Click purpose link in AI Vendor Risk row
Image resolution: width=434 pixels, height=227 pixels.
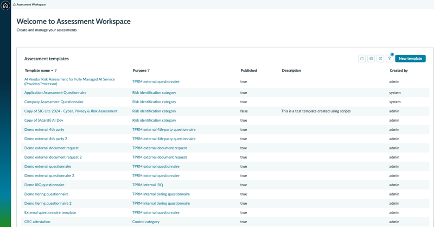point(156,81)
